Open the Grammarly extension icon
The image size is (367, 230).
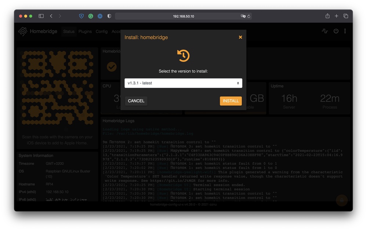(x=91, y=16)
